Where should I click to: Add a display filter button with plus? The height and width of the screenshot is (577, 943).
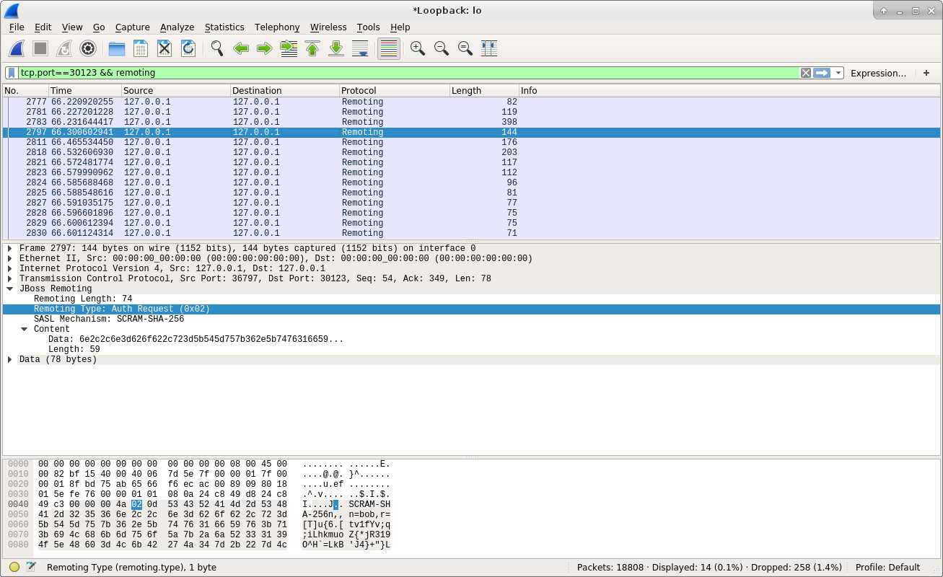click(x=926, y=73)
